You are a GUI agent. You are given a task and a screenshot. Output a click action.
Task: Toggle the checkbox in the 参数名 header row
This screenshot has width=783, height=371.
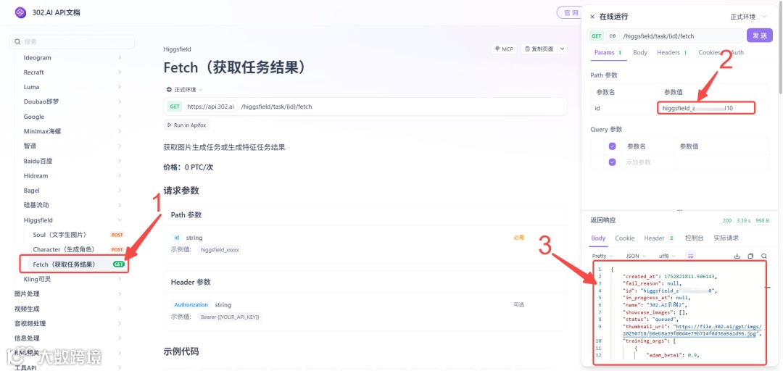pos(613,146)
